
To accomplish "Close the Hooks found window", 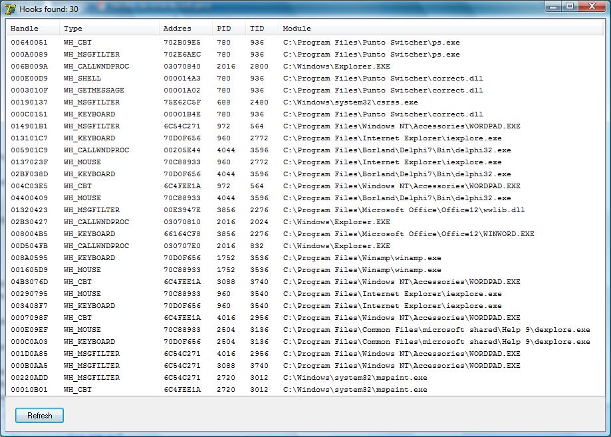I will pyautogui.click(x=592, y=6).
